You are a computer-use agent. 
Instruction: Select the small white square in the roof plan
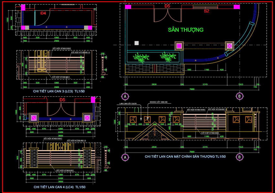click(x=137, y=43)
